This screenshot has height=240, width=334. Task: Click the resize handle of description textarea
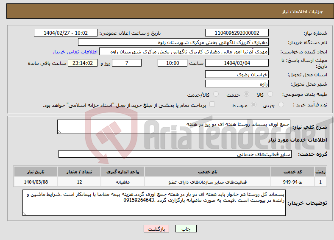pyautogui.click(x=59, y=132)
